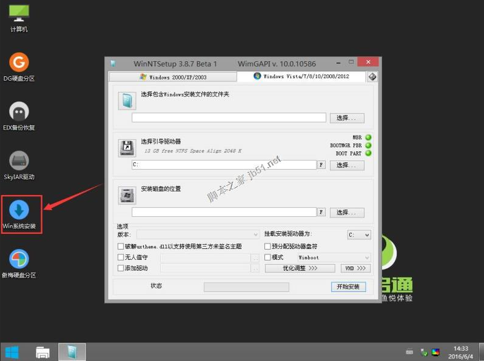Focus the boot drive C: field
This screenshot has width=484, height=361.
224,165
